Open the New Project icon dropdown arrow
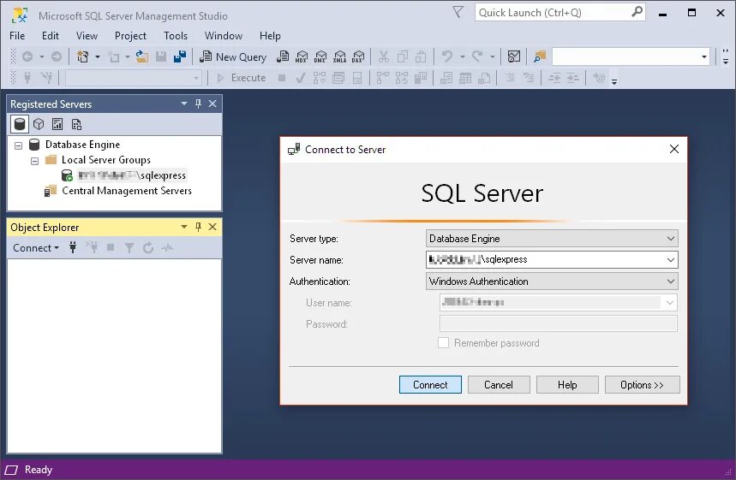 (98, 56)
